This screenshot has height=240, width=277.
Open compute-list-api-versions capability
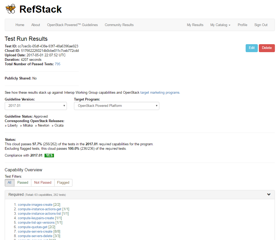[36, 223]
